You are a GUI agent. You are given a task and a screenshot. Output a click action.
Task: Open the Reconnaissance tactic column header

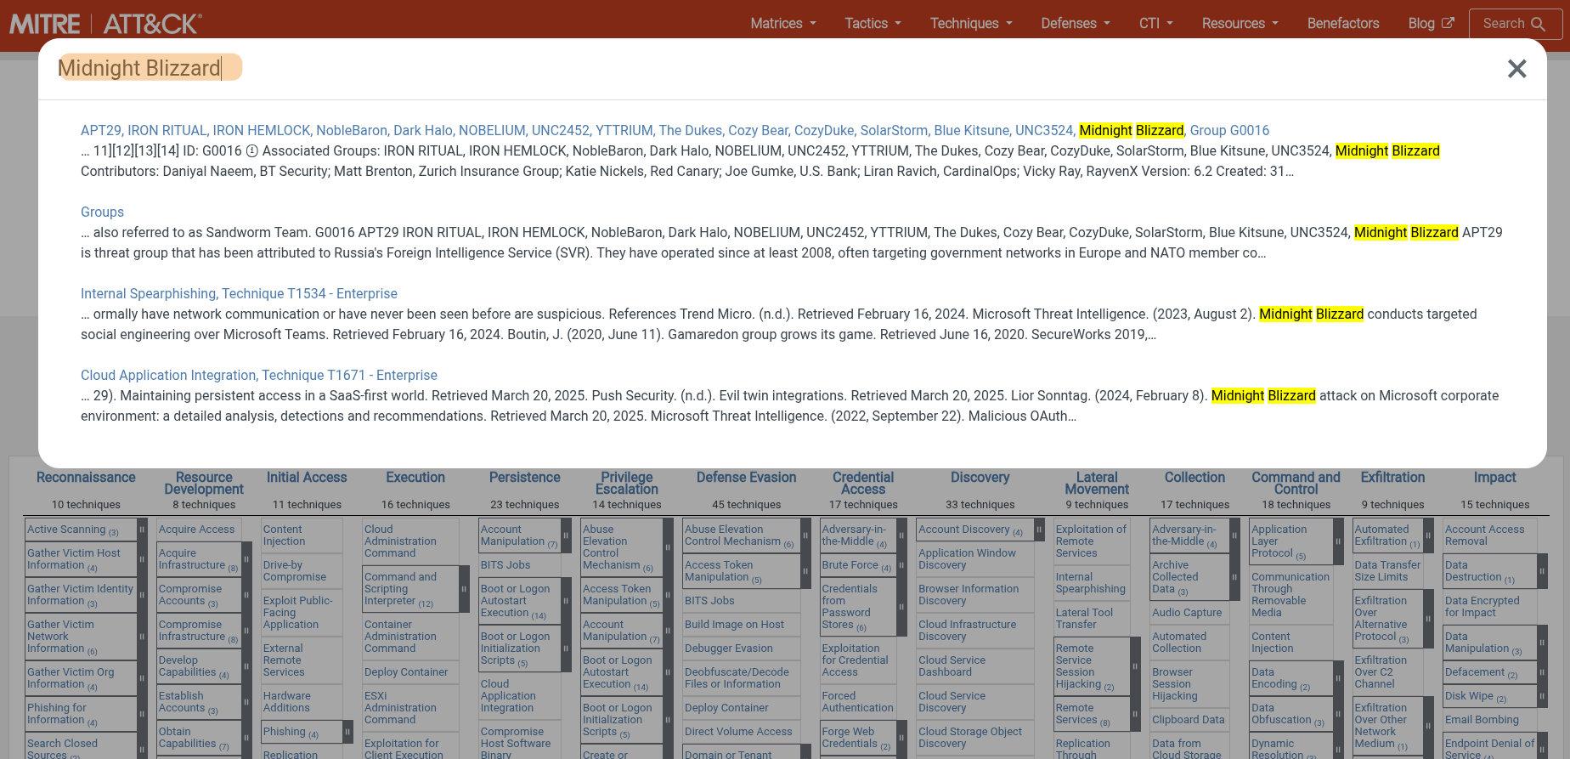pyautogui.click(x=86, y=478)
